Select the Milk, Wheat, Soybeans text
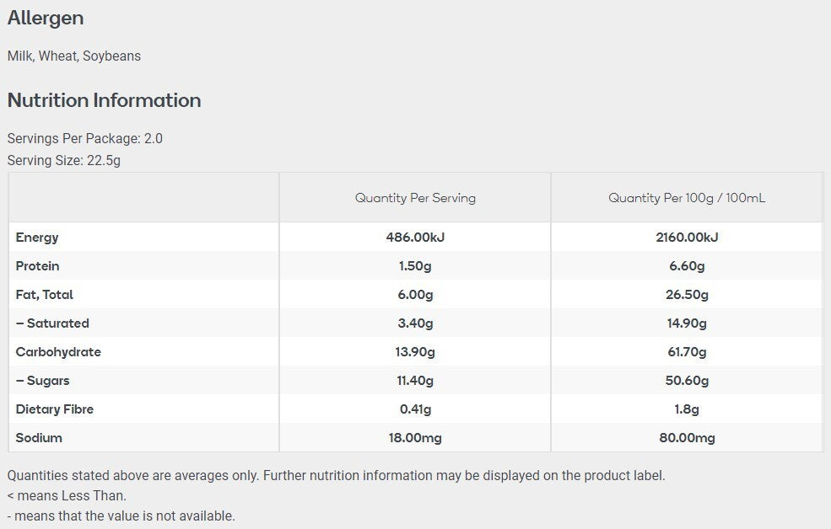 coord(74,56)
